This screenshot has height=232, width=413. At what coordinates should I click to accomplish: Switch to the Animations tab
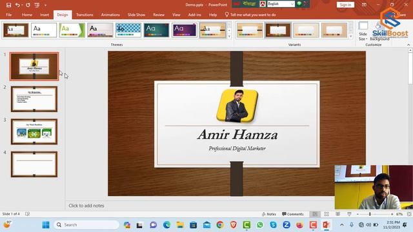(x=110, y=15)
